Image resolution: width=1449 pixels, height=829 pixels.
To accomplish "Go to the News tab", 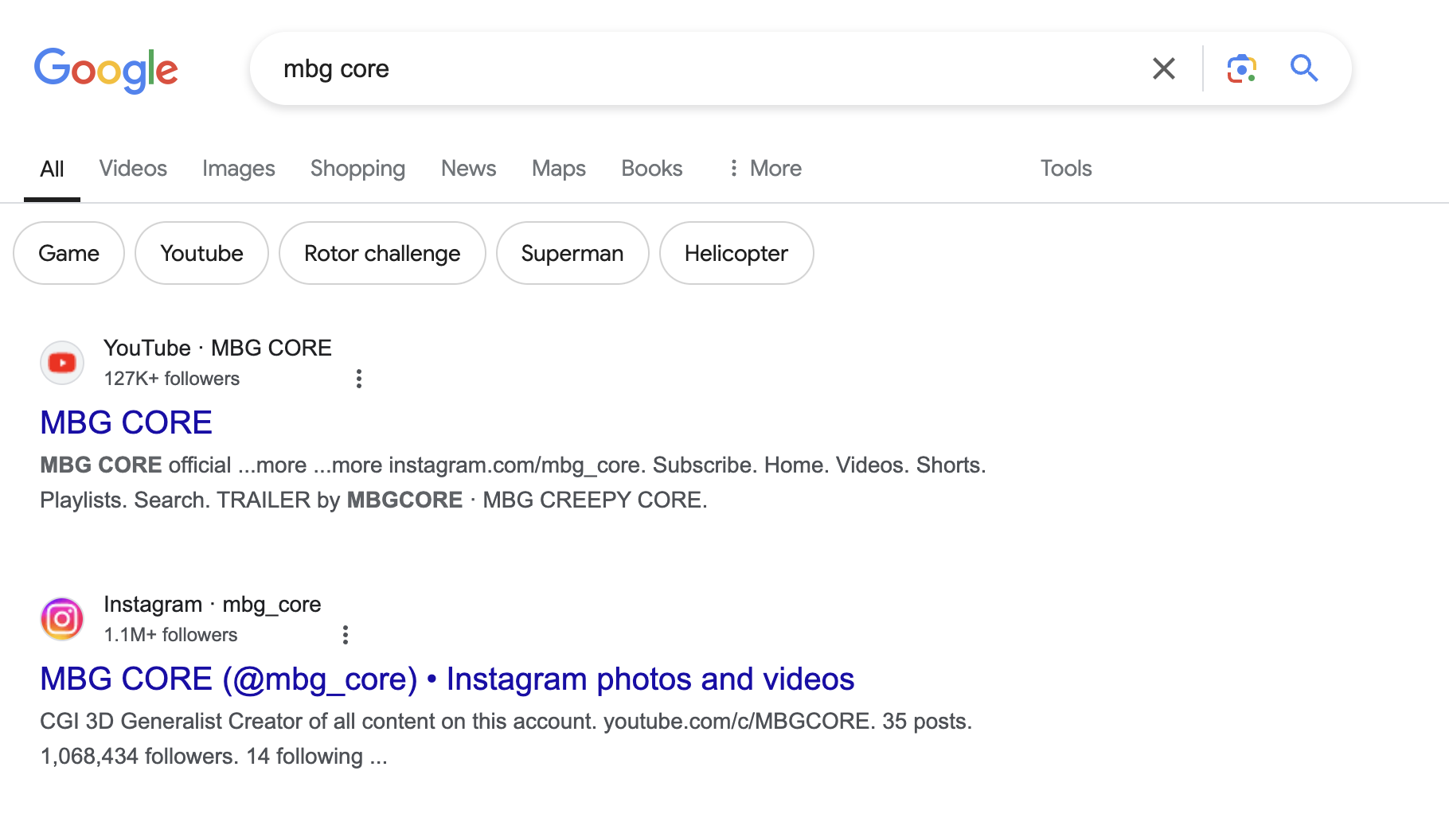I will pyautogui.click(x=468, y=169).
